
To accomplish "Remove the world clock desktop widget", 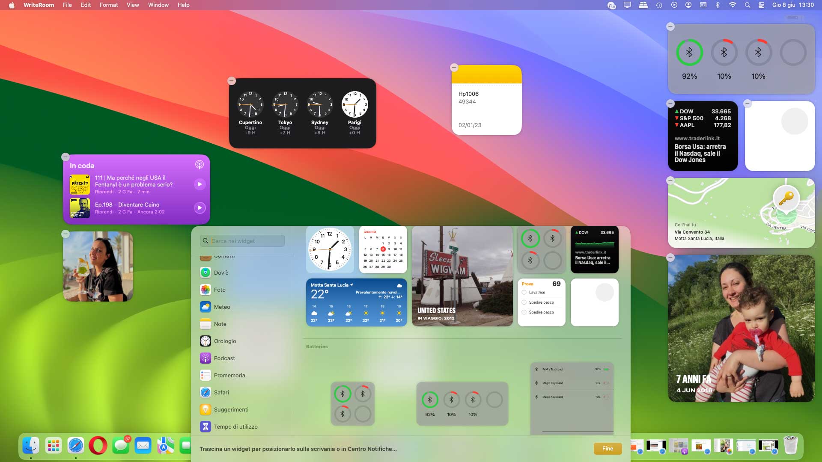I will [x=232, y=80].
